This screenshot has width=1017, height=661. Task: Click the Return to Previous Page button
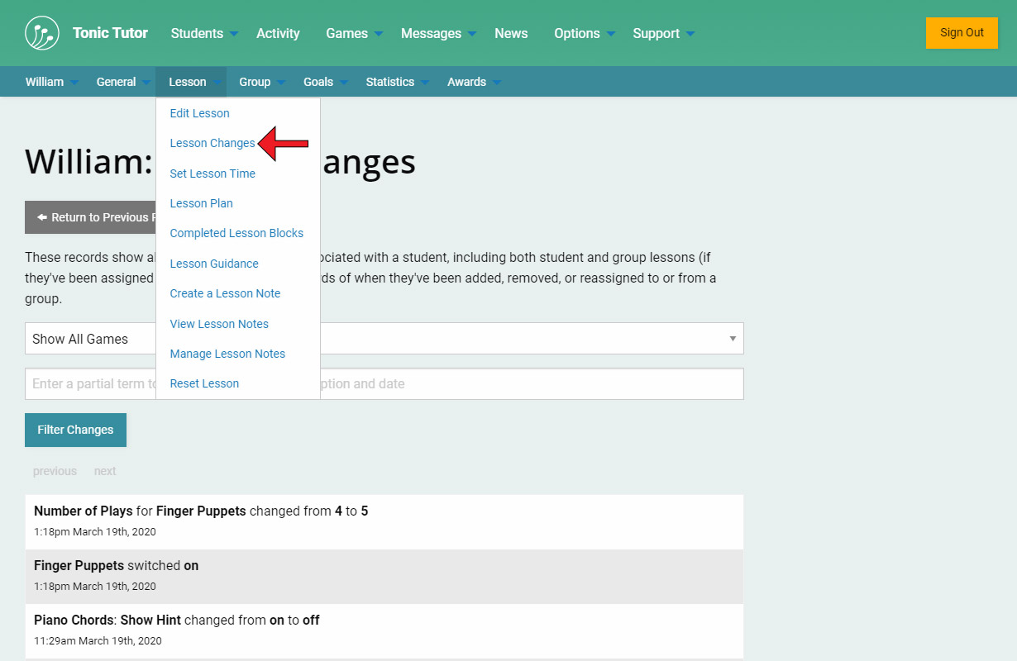click(91, 217)
